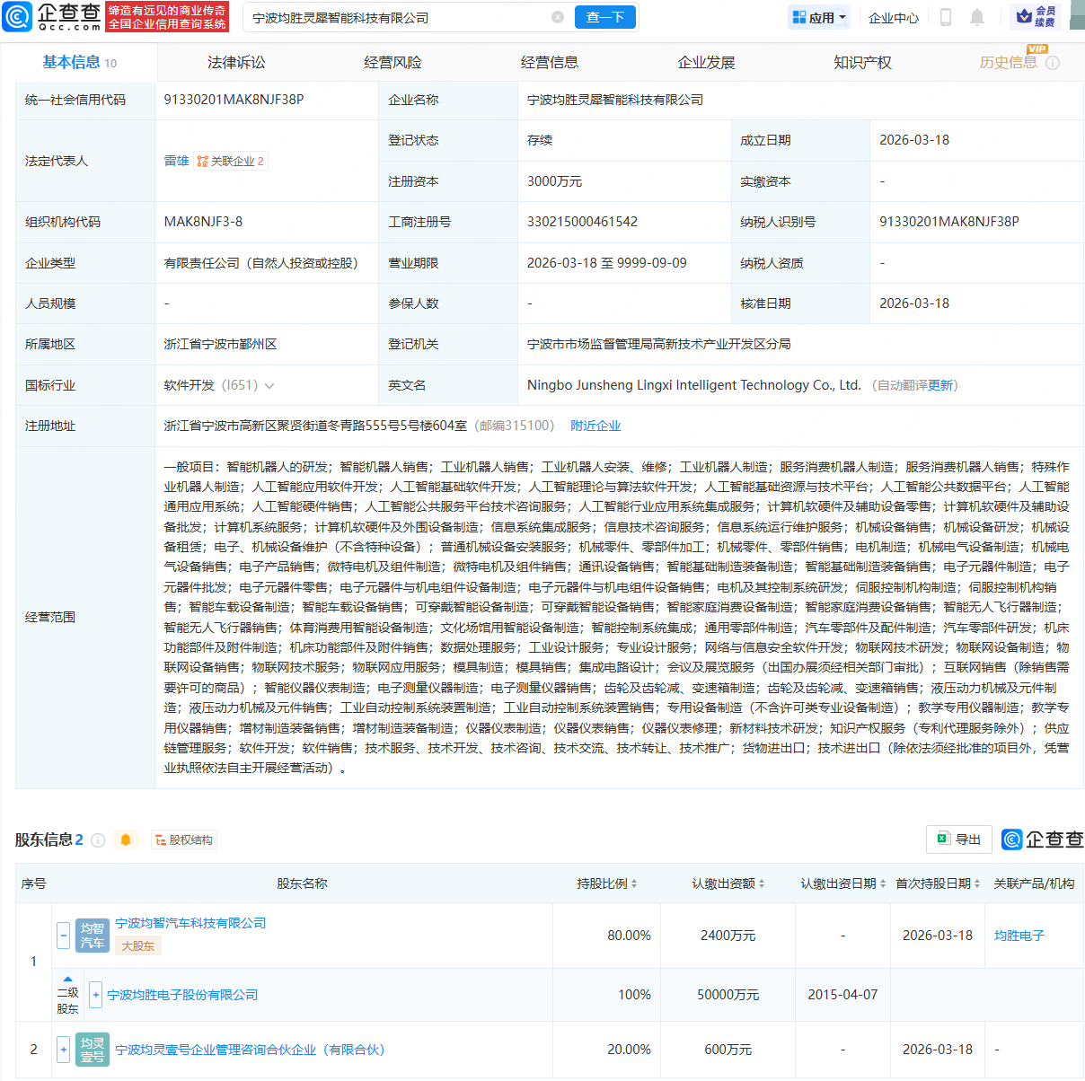
Task: Clear the search box with the X icon
Action: 558,17
